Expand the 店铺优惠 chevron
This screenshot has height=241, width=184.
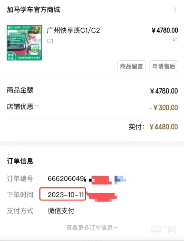37,106
